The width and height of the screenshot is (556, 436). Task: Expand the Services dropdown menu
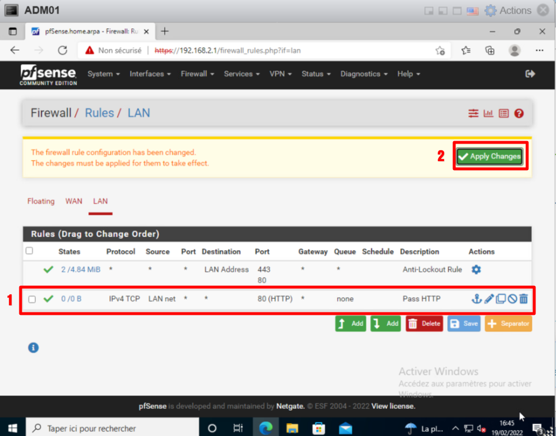241,74
